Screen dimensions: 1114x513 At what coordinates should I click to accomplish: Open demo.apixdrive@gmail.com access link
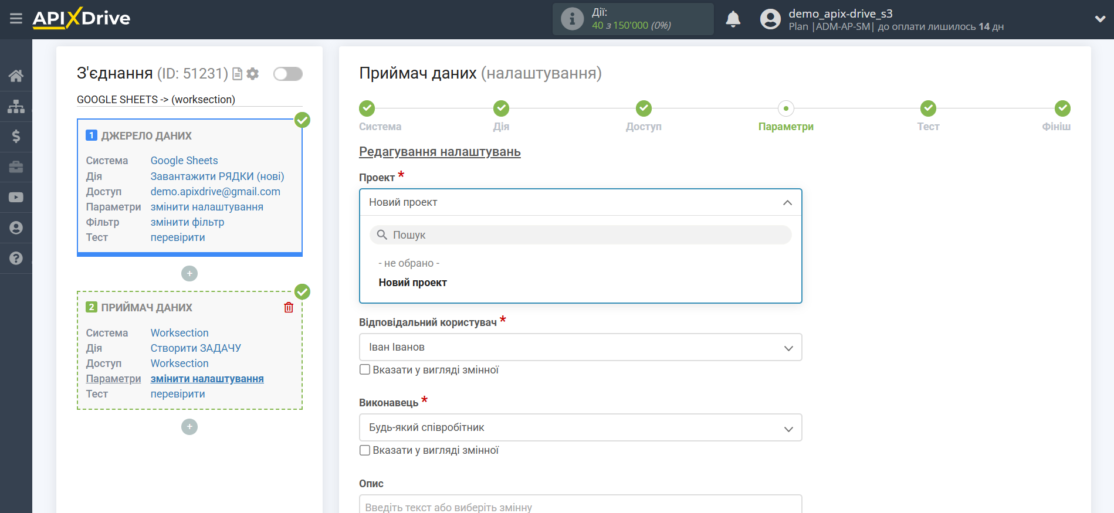(215, 192)
